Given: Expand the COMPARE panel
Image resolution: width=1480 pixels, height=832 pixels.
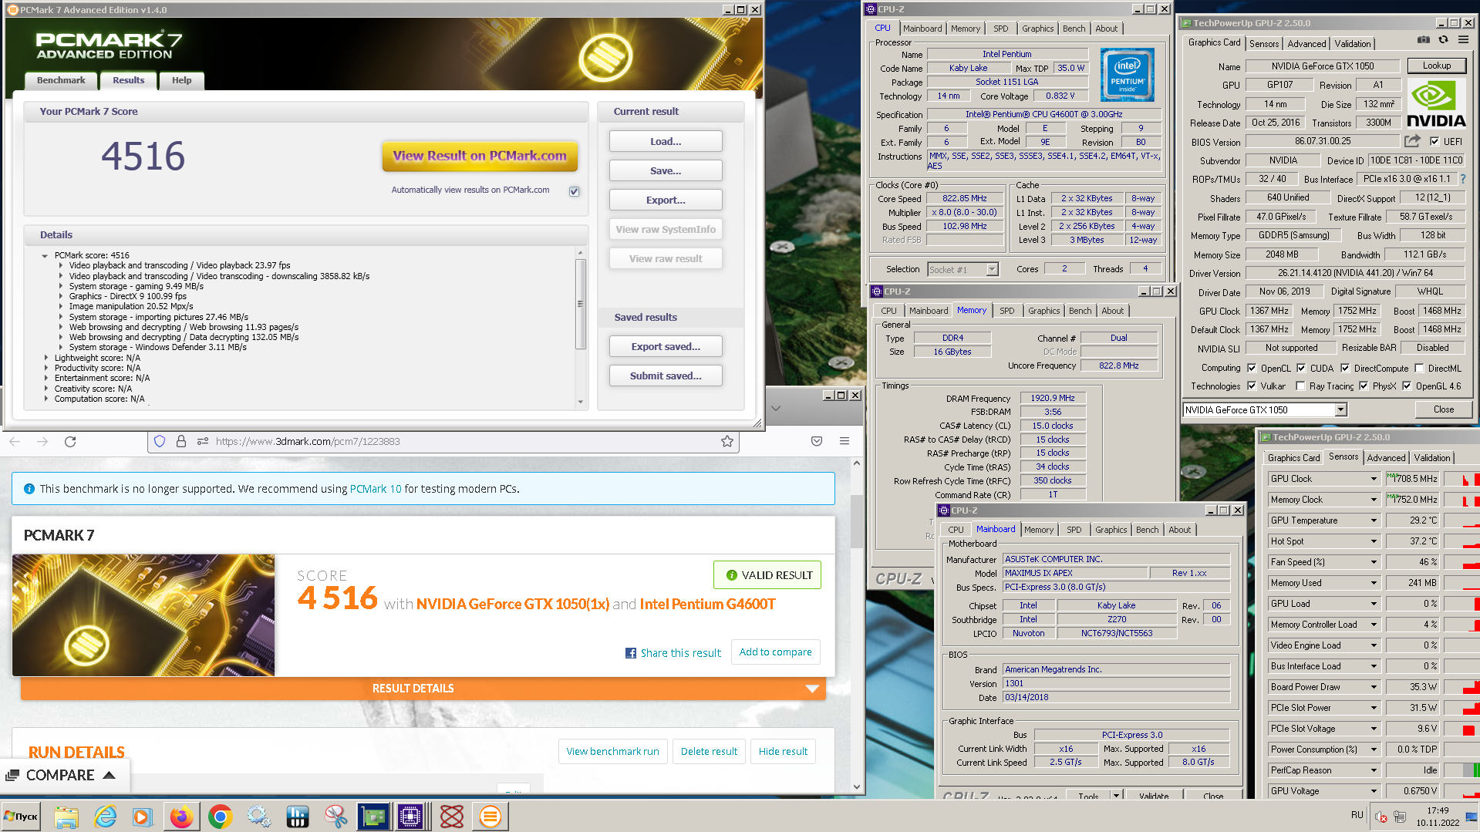Looking at the screenshot, I should pyautogui.click(x=66, y=775).
